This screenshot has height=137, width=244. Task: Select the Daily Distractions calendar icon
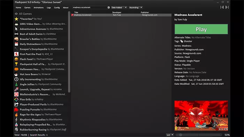16,44
